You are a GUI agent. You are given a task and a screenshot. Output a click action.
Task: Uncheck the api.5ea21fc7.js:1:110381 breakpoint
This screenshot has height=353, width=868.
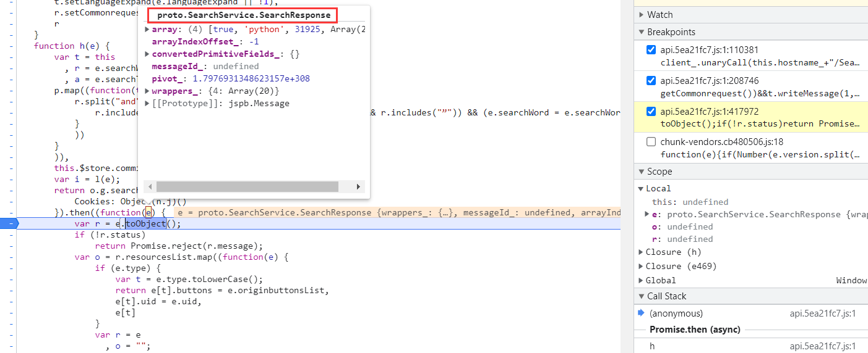(x=651, y=49)
